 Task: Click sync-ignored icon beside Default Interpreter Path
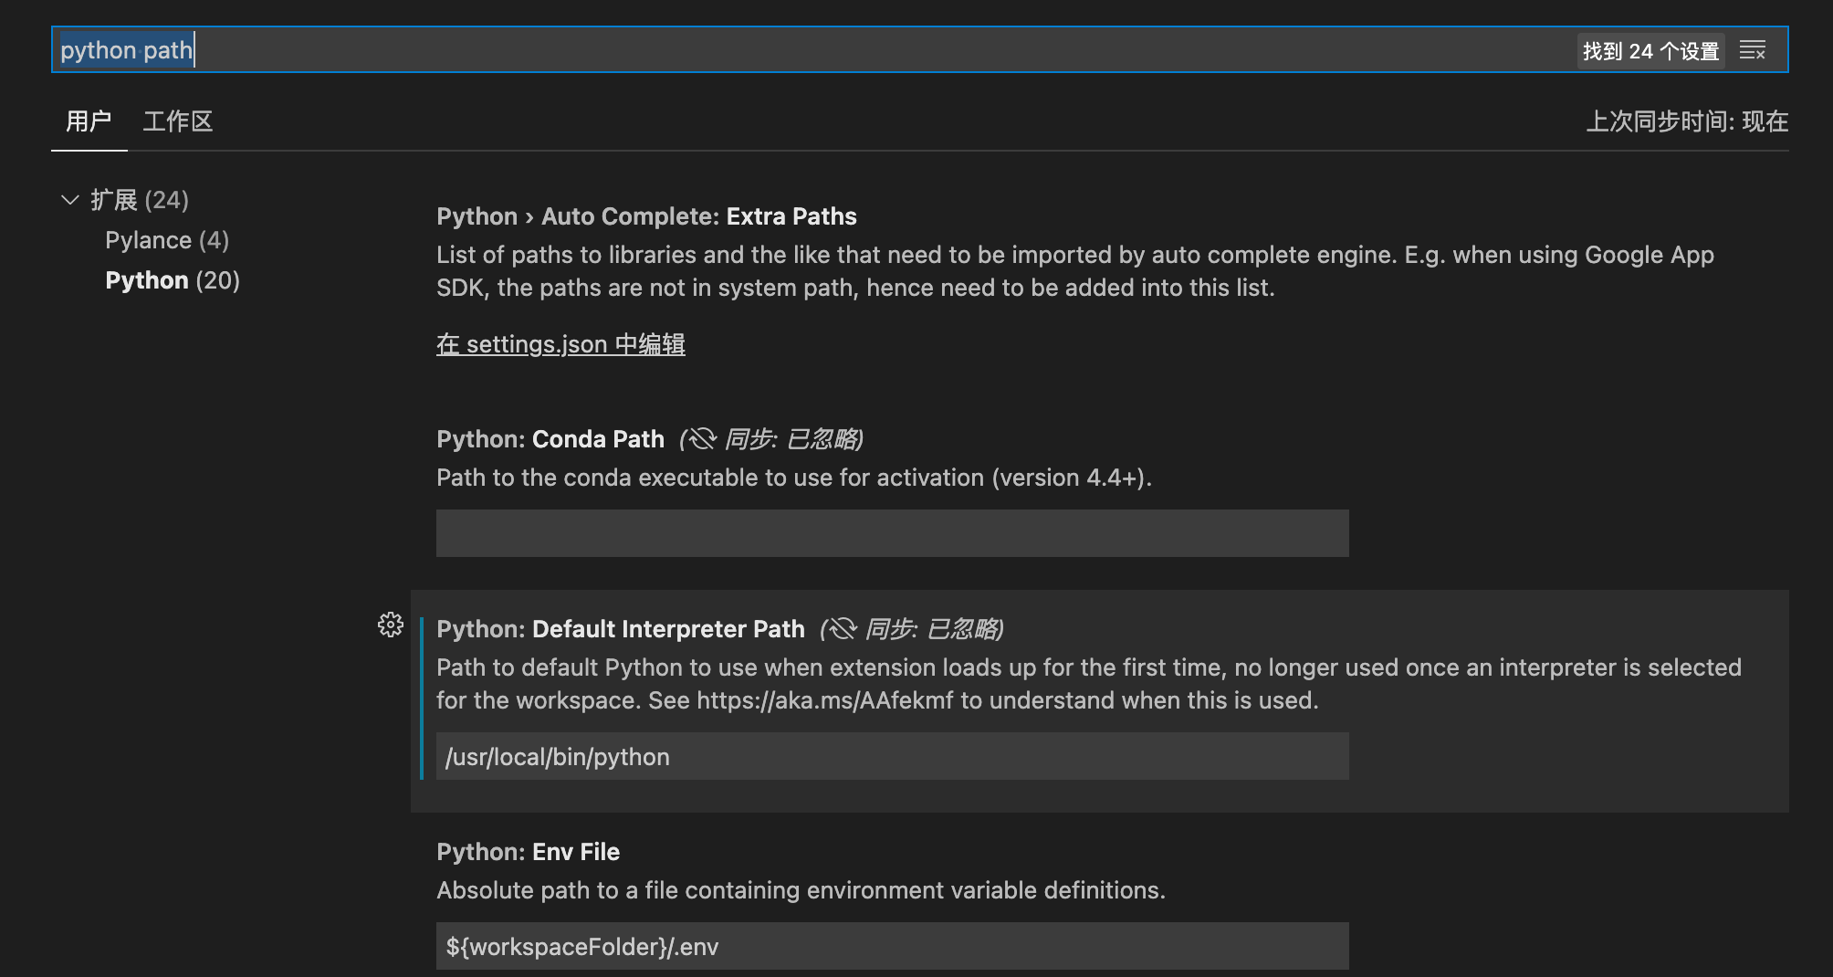click(x=843, y=629)
